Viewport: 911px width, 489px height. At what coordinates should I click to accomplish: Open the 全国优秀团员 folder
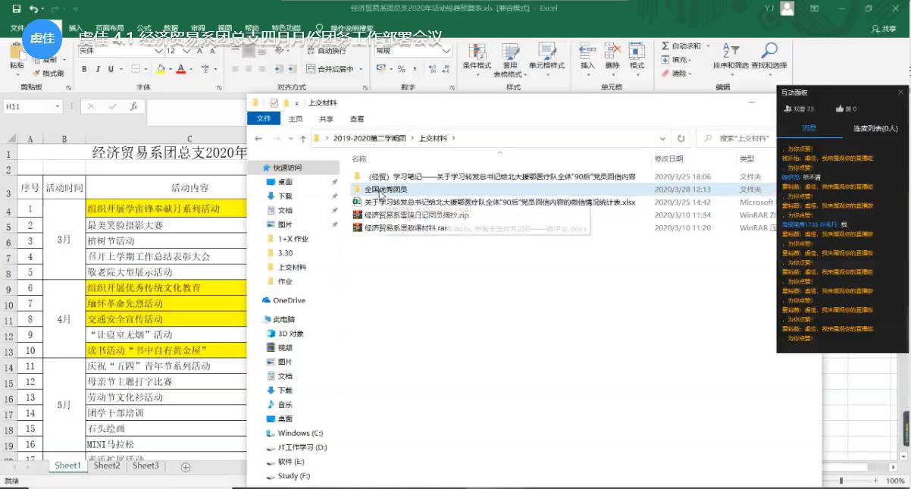click(385, 190)
